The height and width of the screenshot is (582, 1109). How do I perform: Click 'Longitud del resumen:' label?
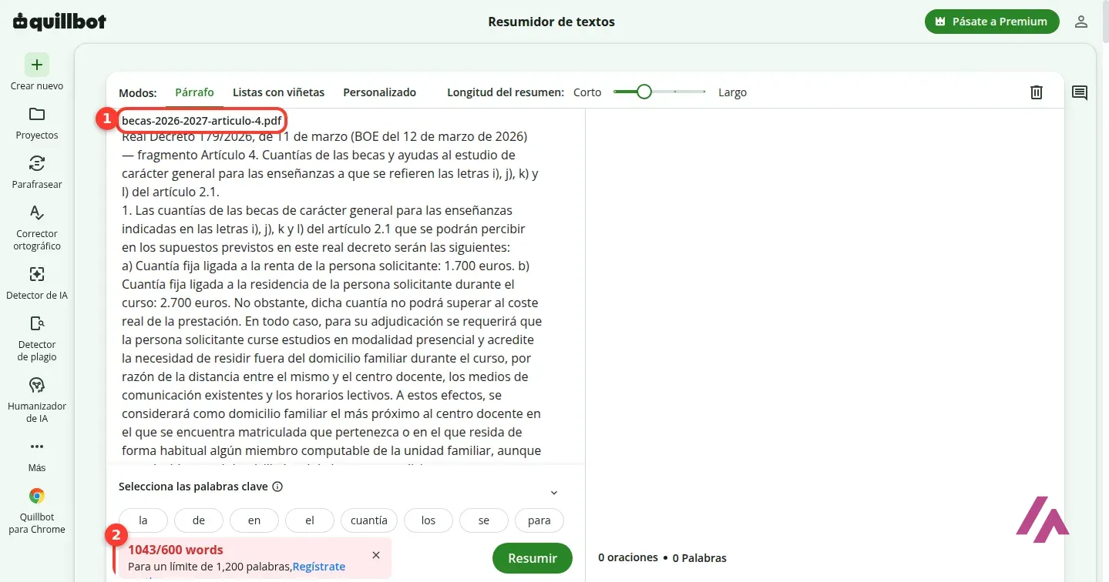click(506, 92)
